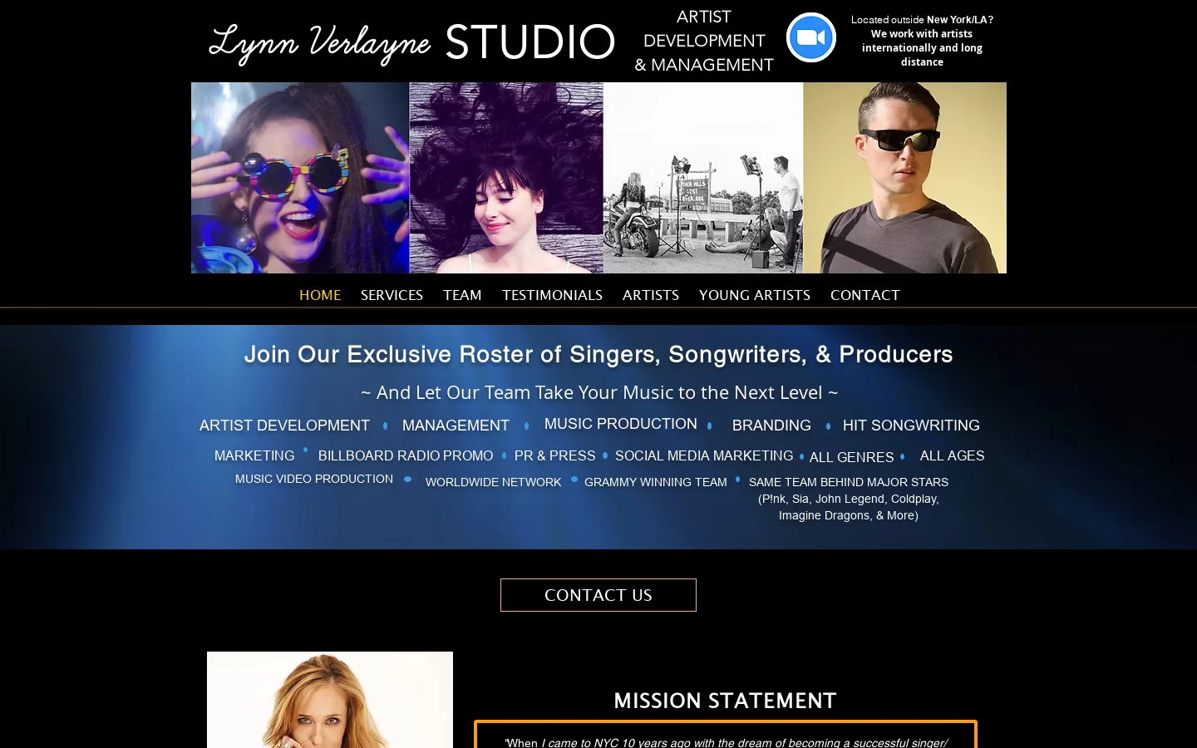Image resolution: width=1197 pixels, height=748 pixels.
Task: Click the MISSION STATEMENT heading
Action: [725, 701]
